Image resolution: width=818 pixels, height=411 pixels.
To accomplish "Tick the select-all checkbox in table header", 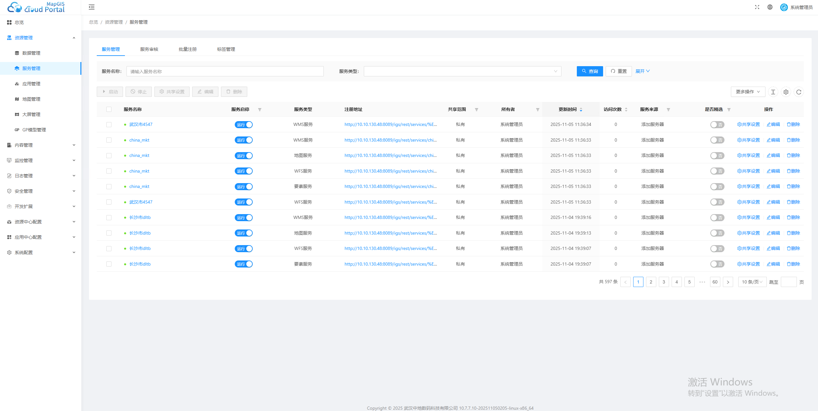I will pos(109,109).
